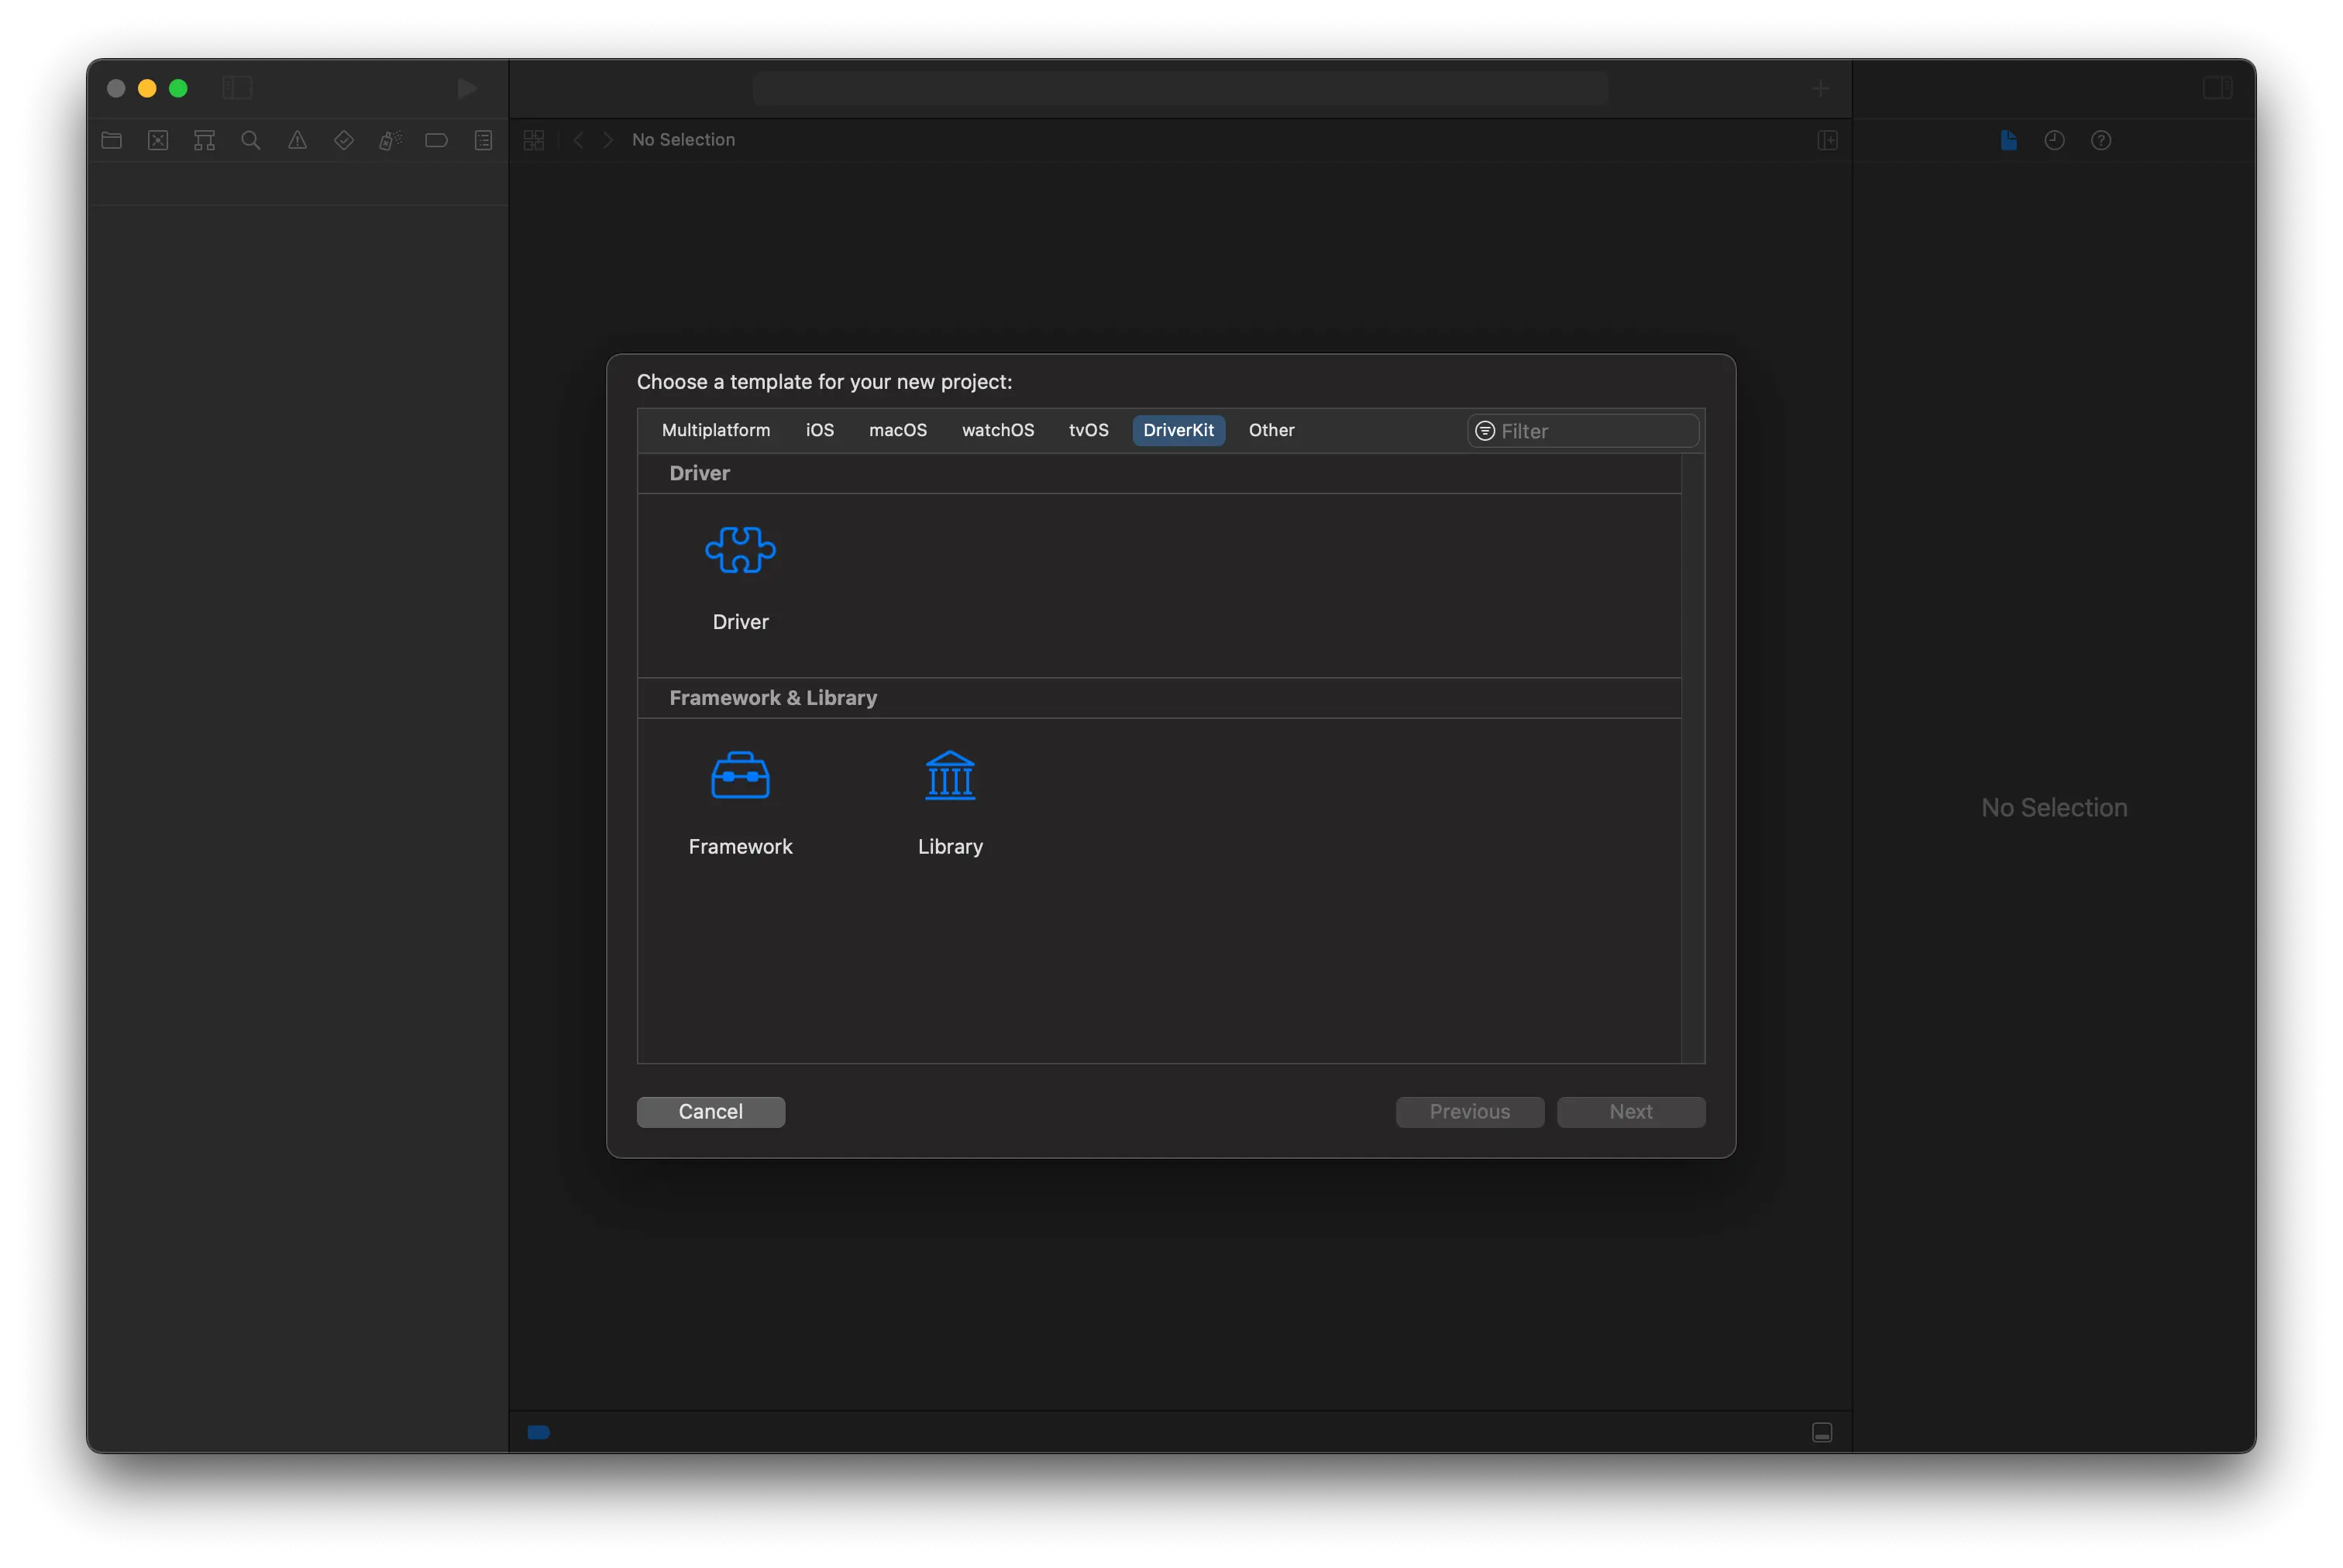2343x1568 pixels.
Task: Click the Cancel button
Action: point(711,1112)
